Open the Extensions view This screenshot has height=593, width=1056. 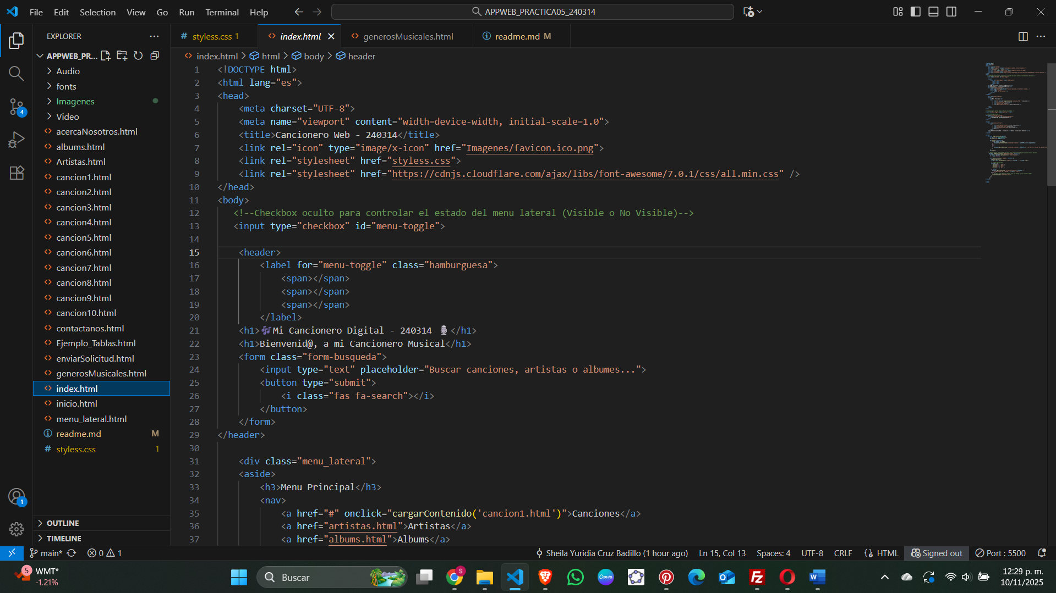coord(17,173)
